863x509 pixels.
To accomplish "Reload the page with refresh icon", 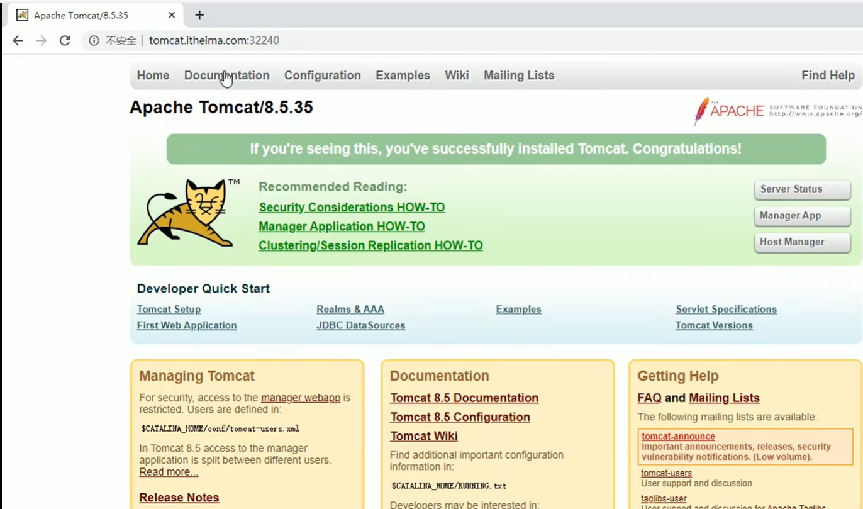I will (x=65, y=41).
